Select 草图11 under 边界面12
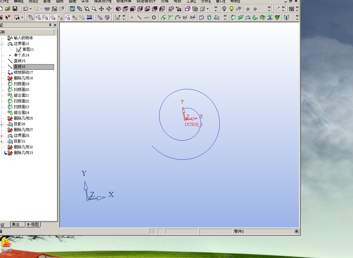This screenshot has height=258, width=353. point(28,49)
